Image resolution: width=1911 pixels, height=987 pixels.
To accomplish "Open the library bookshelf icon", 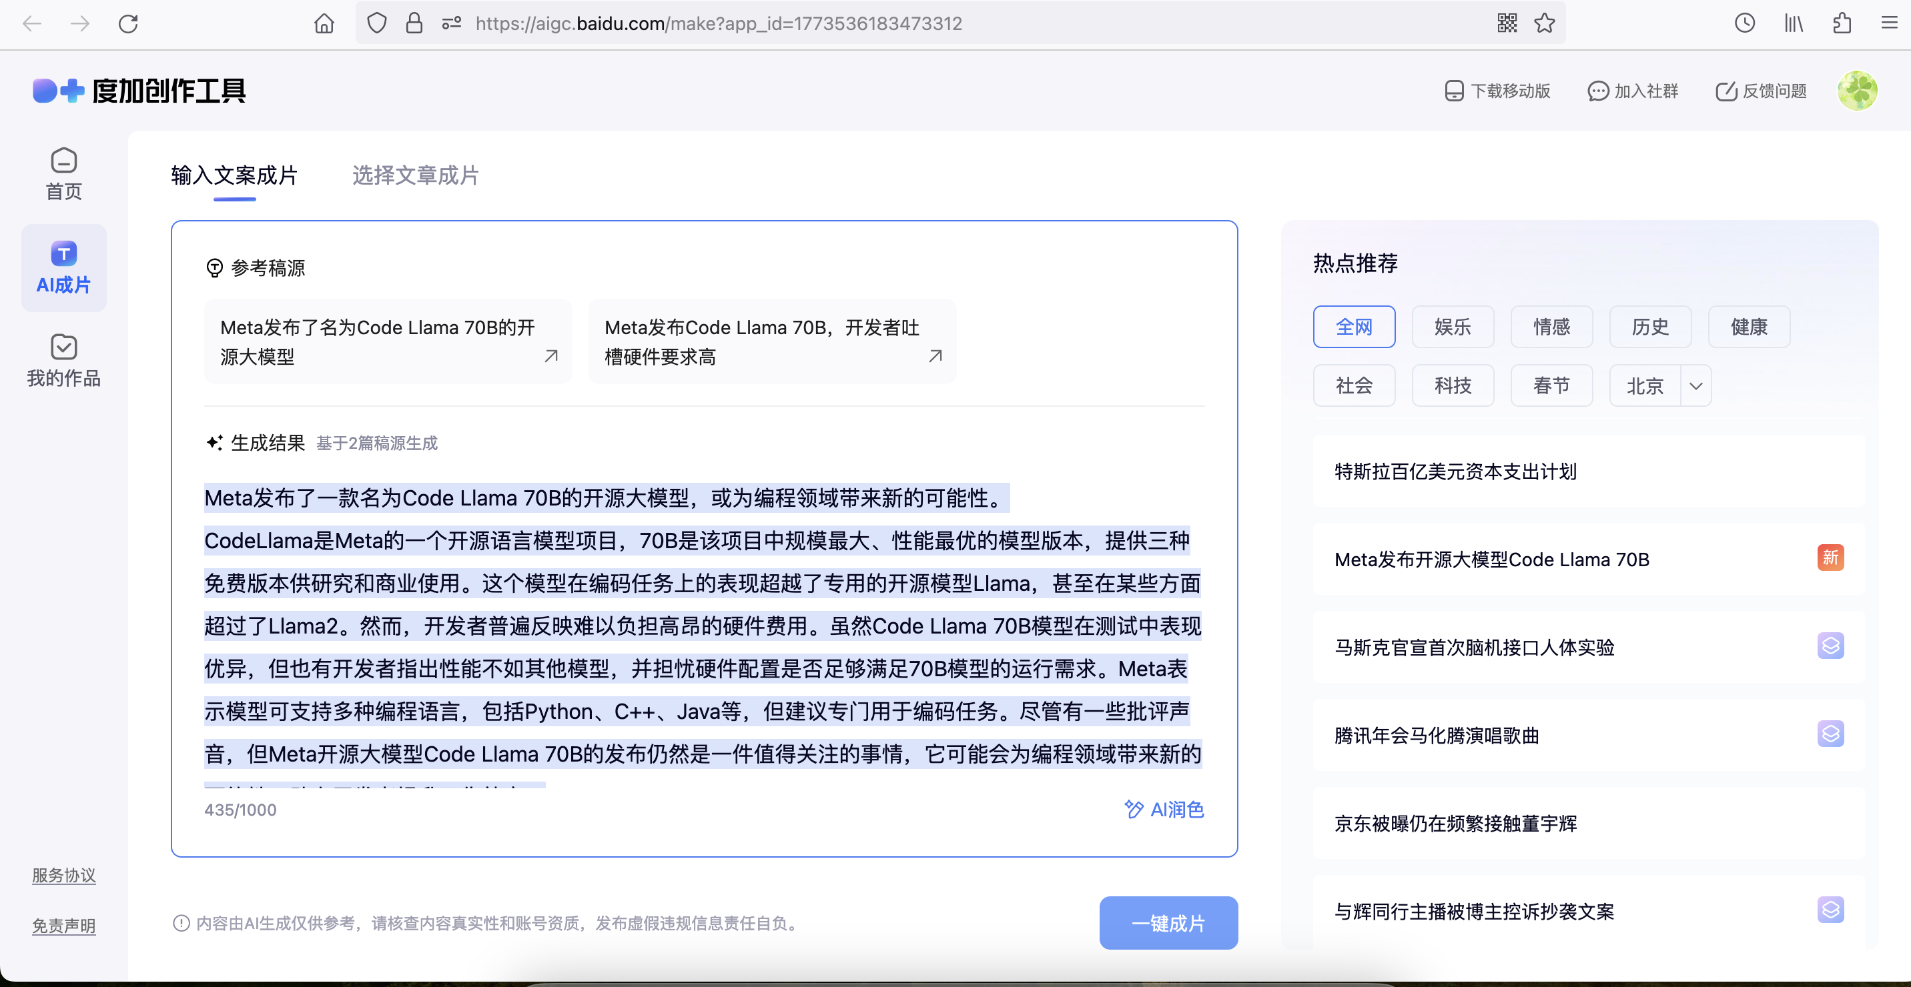I will pos(1794,24).
